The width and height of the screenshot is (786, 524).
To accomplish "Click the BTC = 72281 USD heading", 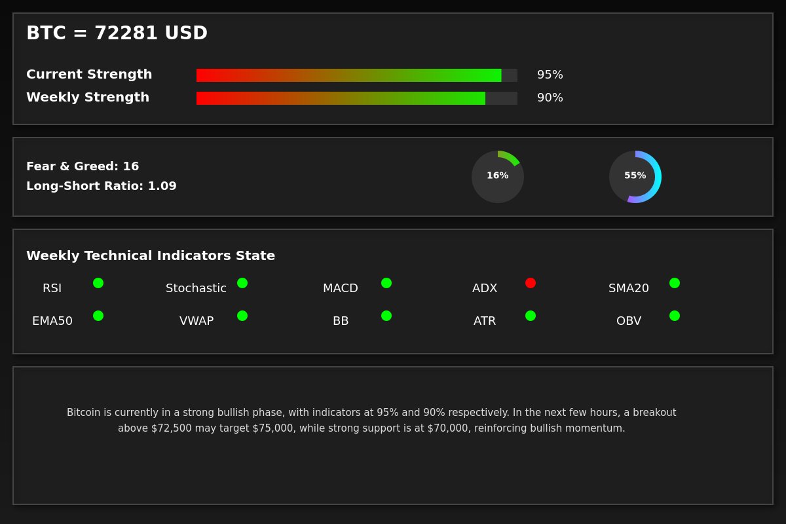I will click(x=117, y=33).
